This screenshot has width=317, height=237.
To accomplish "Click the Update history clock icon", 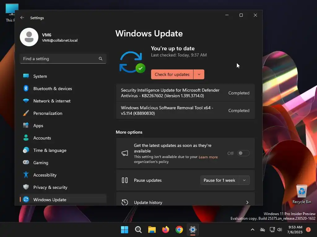I will 125,202.
